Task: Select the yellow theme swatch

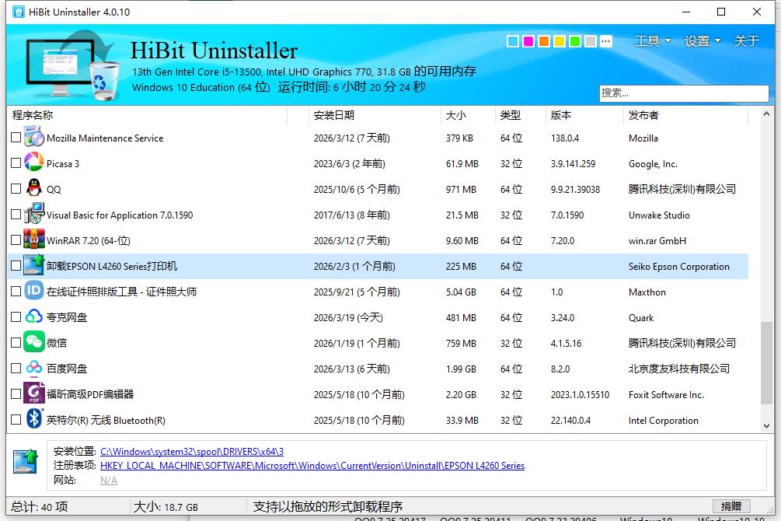Action: tap(560, 41)
